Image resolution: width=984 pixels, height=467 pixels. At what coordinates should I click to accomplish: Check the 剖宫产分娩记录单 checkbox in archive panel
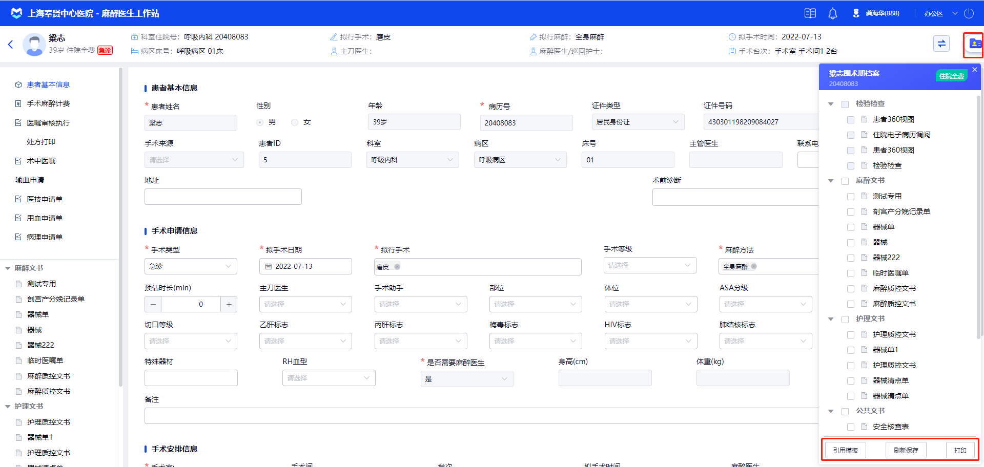coord(851,211)
